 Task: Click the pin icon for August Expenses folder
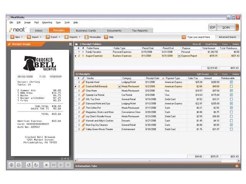point(83,56)
